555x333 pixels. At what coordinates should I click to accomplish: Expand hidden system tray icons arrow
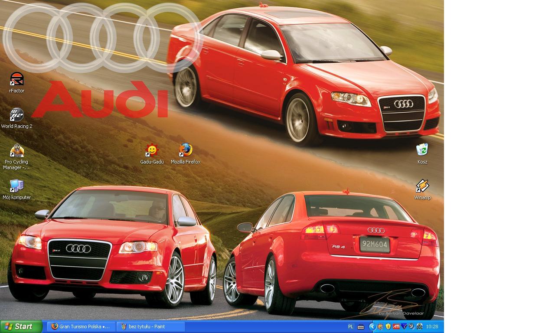pos(372,326)
